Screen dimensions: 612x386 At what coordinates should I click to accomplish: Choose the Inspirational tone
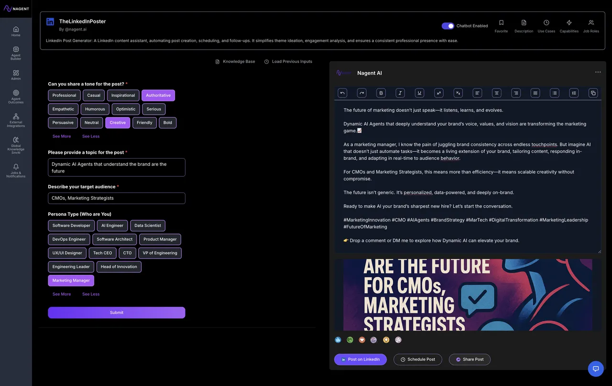(123, 96)
